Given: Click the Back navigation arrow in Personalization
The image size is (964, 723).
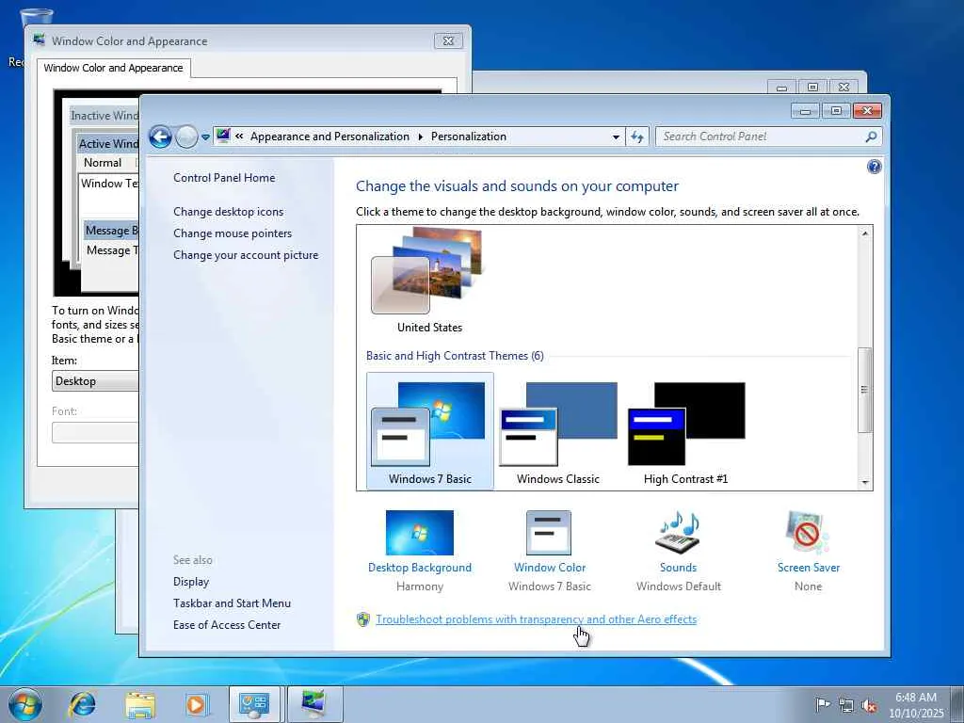Looking at the screenshot, I should click(x=160, y=137).
